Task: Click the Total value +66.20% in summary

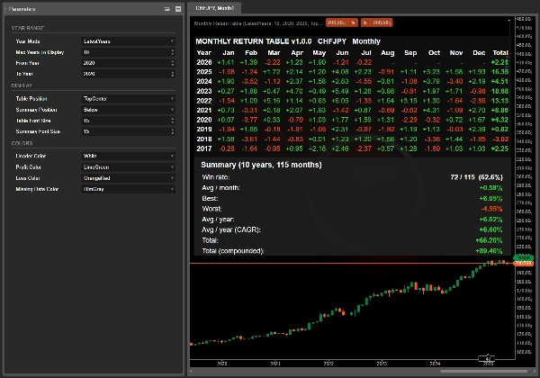Action: pyautogui.click(x=489, y=240)
